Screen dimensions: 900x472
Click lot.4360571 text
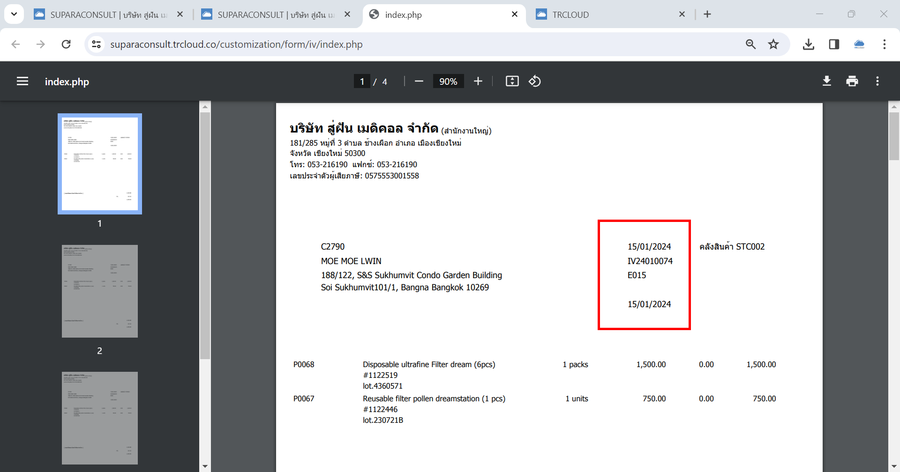pos(382,386)
